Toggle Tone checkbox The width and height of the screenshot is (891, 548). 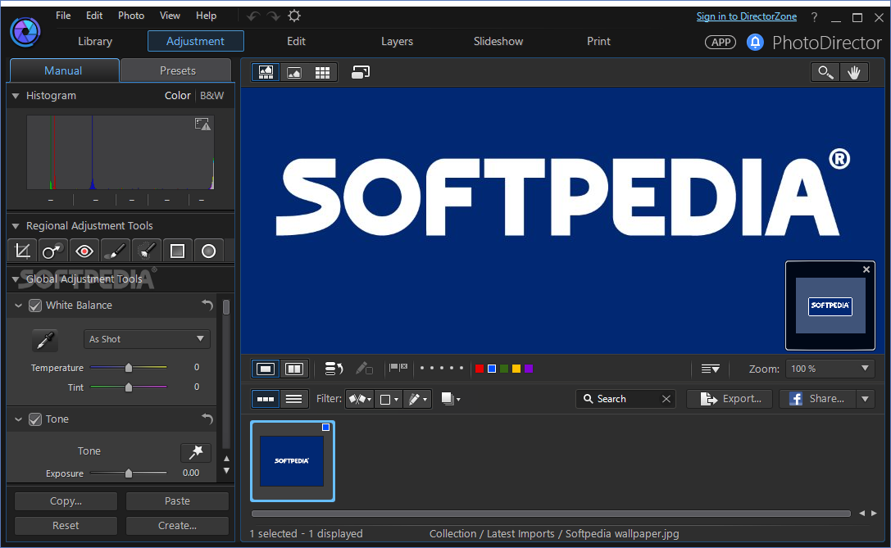coord(35,419)
